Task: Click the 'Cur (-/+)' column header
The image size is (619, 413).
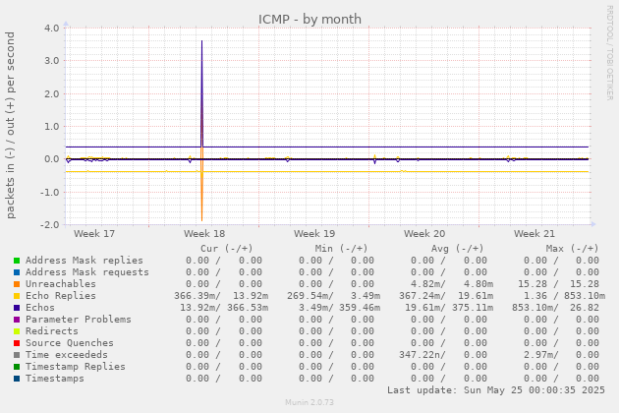Action: click(227, 249)
